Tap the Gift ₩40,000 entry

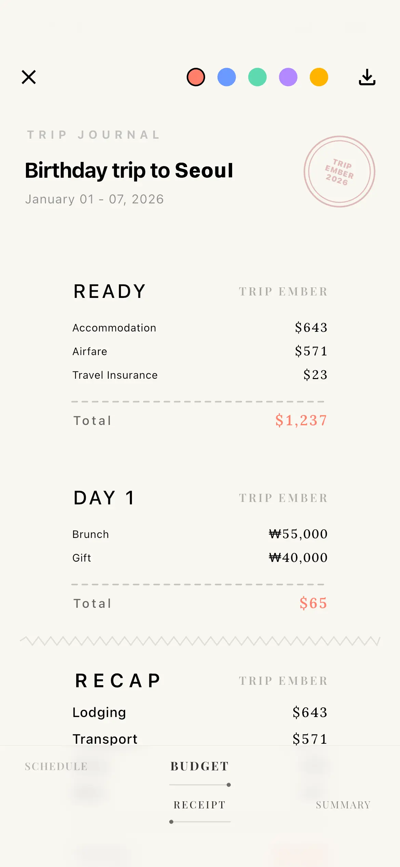tap(200, 558)
